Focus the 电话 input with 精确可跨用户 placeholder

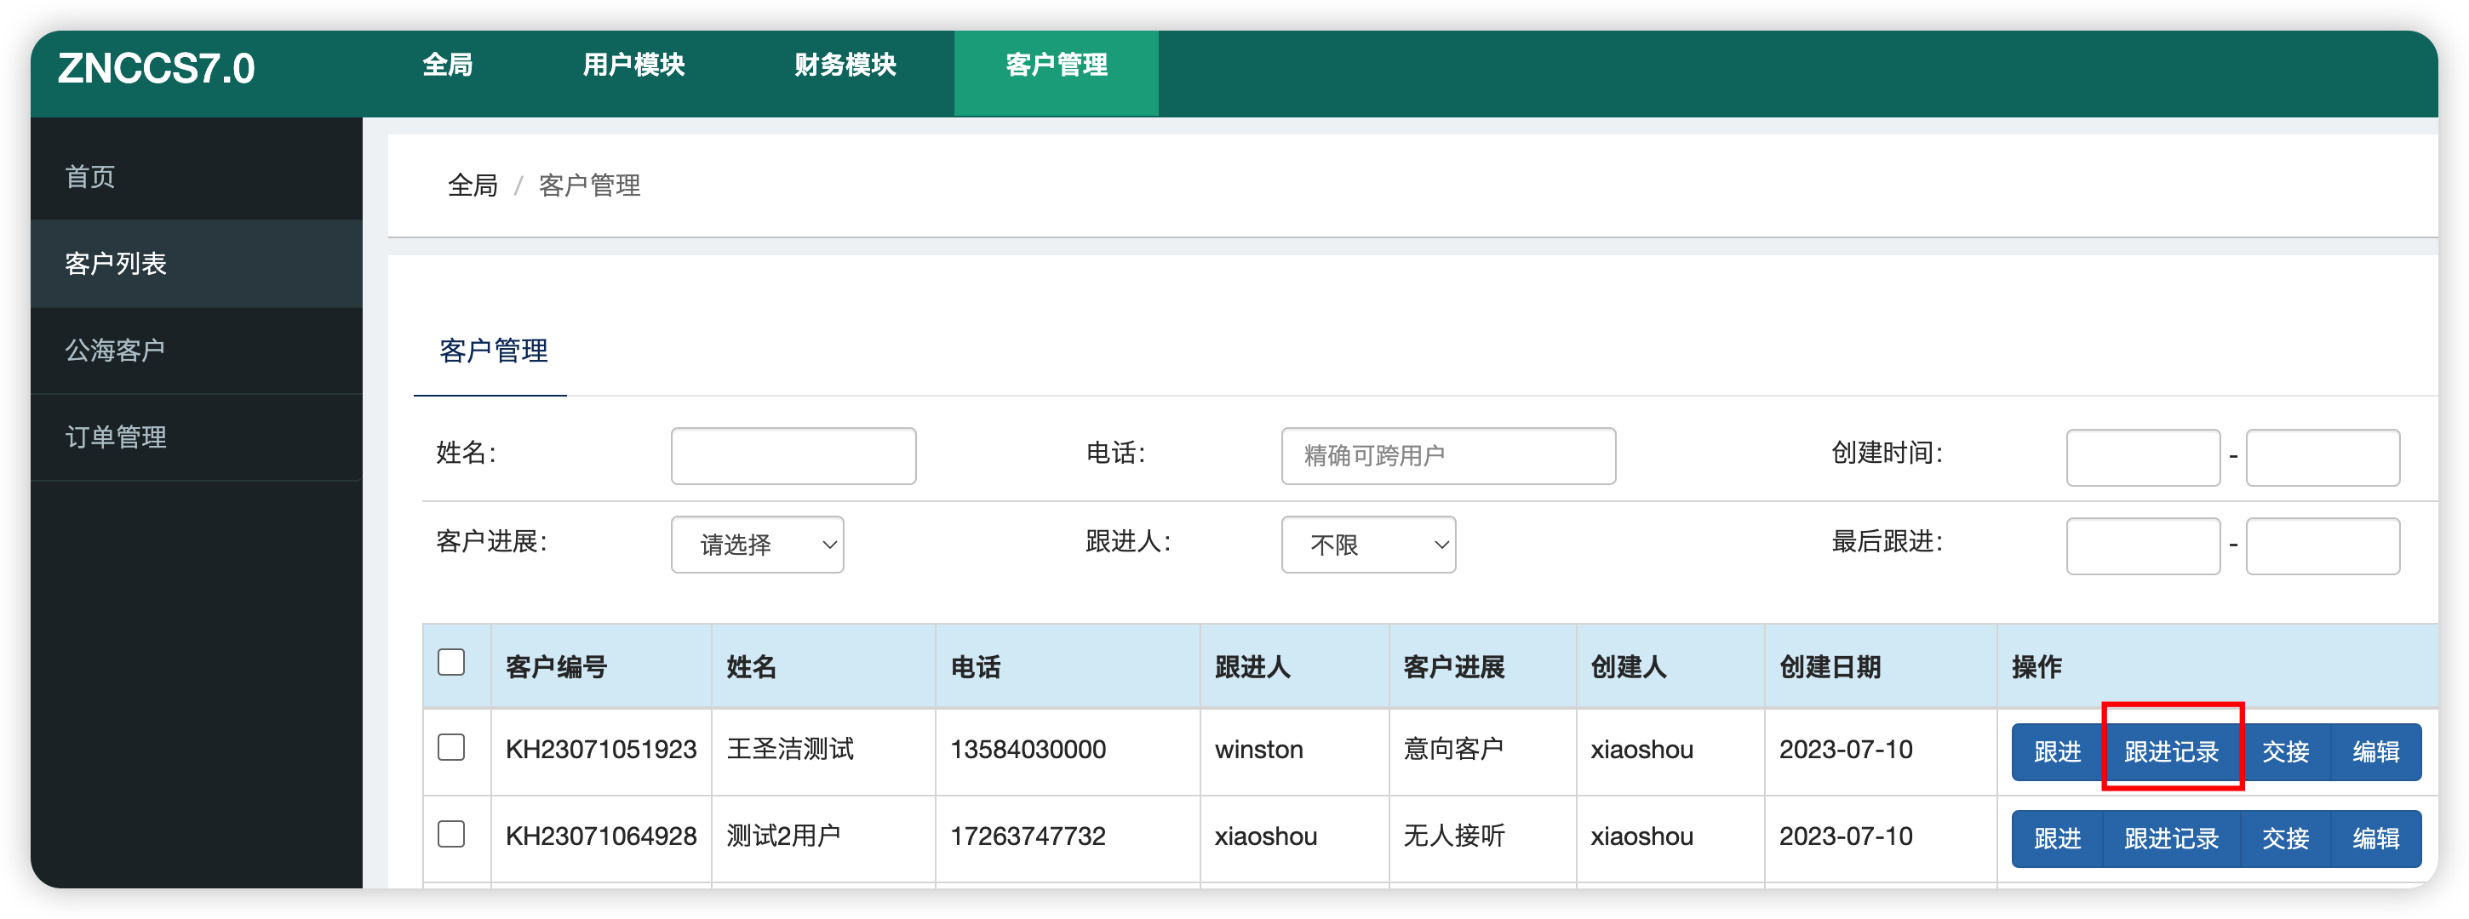1448,456
